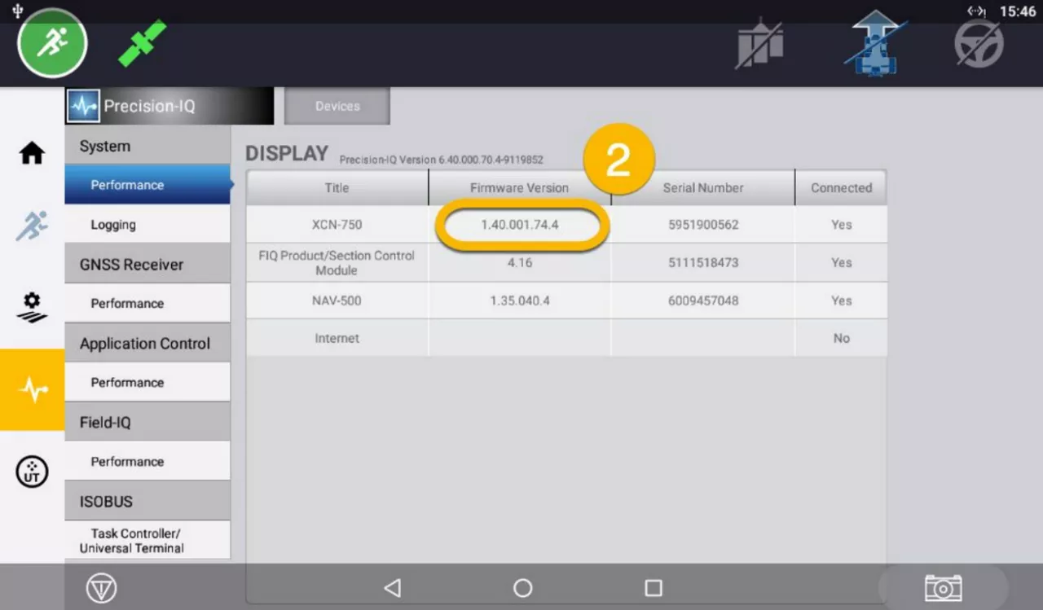The width and height of the screenshot is (1043, 610).
Task: Tap the crossed-out steering wheel autosteer icon
Action: [979, 43]
